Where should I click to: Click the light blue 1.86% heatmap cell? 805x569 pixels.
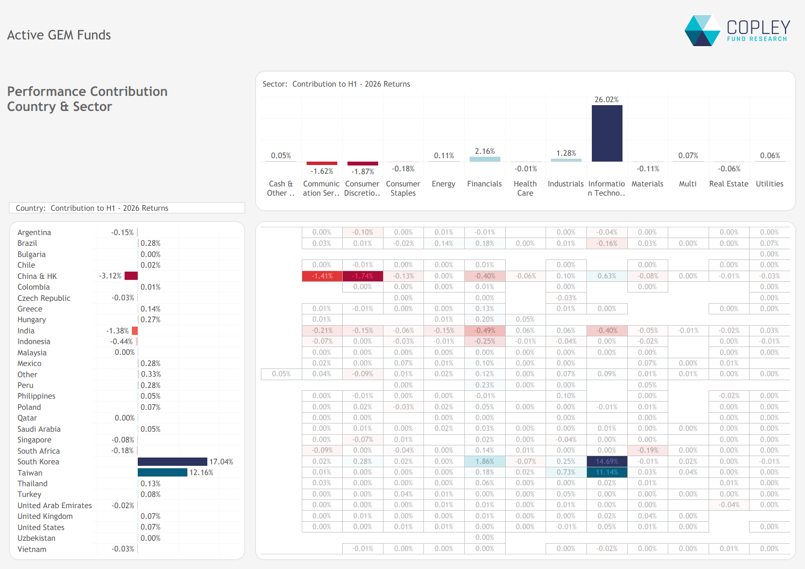[485, 461]
